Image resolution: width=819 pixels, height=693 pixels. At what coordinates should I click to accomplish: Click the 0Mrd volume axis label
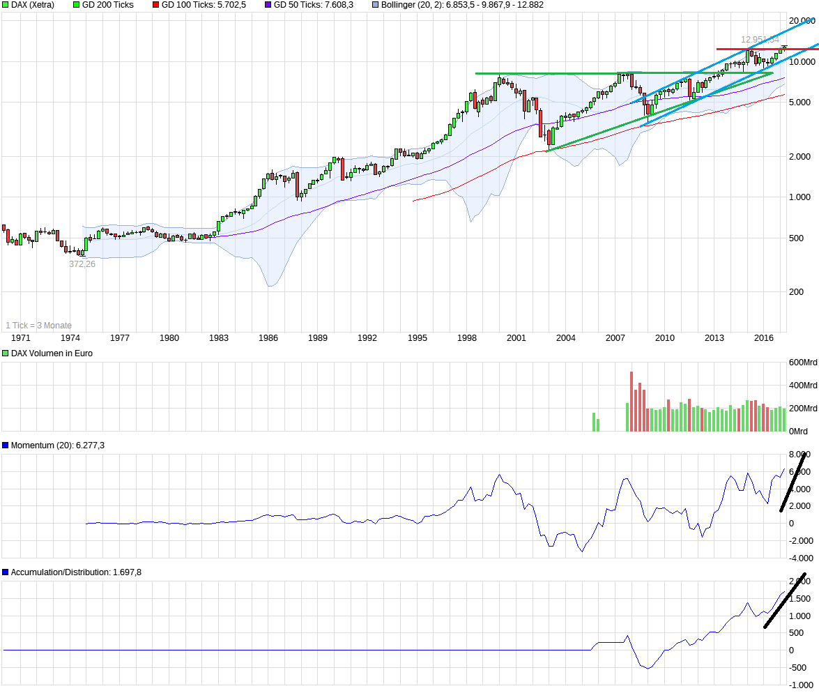[798, 431]
